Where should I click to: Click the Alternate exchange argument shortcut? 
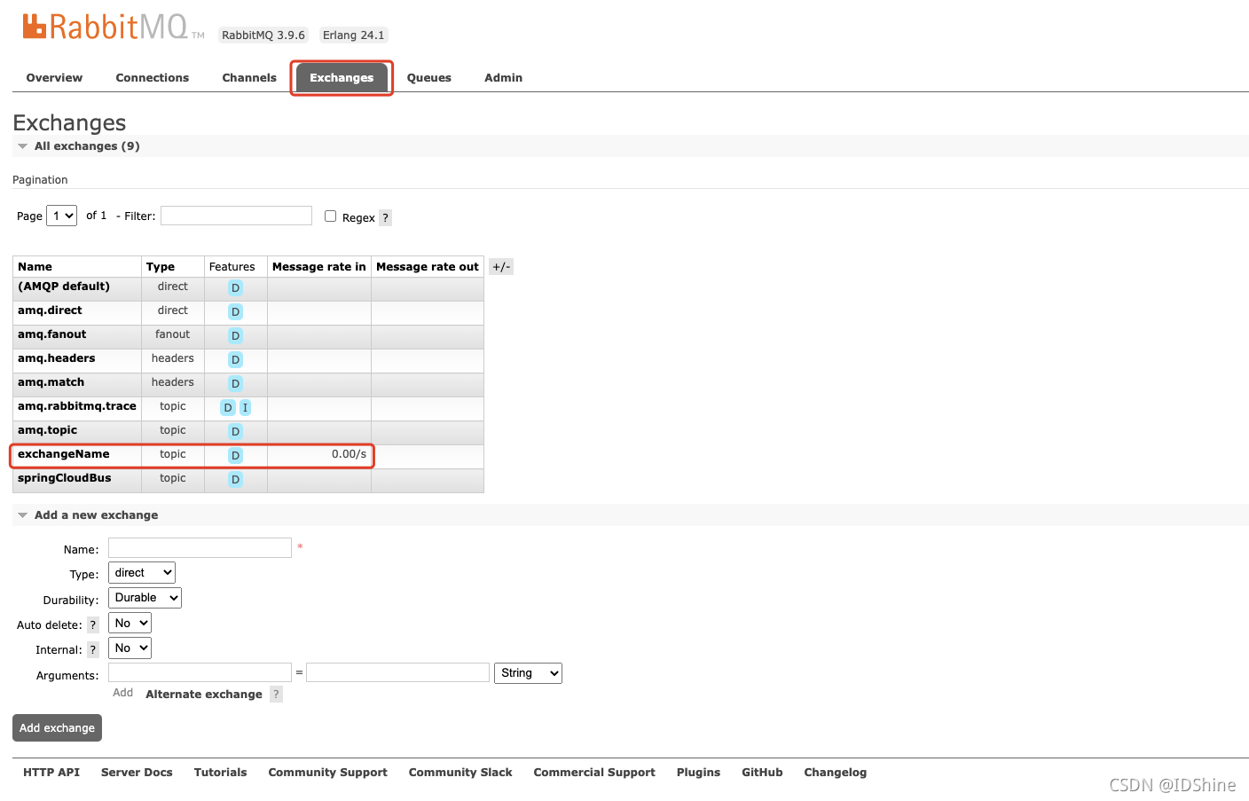tap(204, 695)
